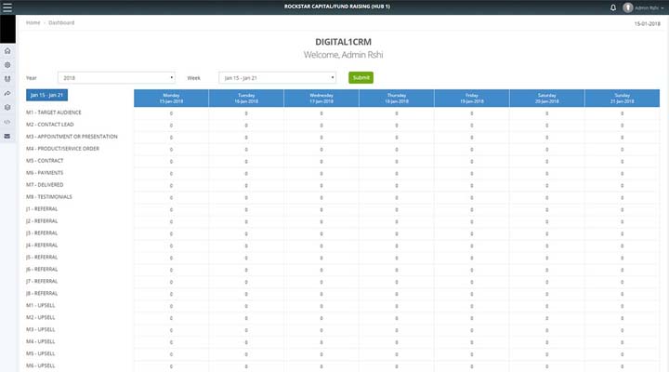
Task: Open the sidebar envelope mail icon
Action: click(x=7, y=136)
